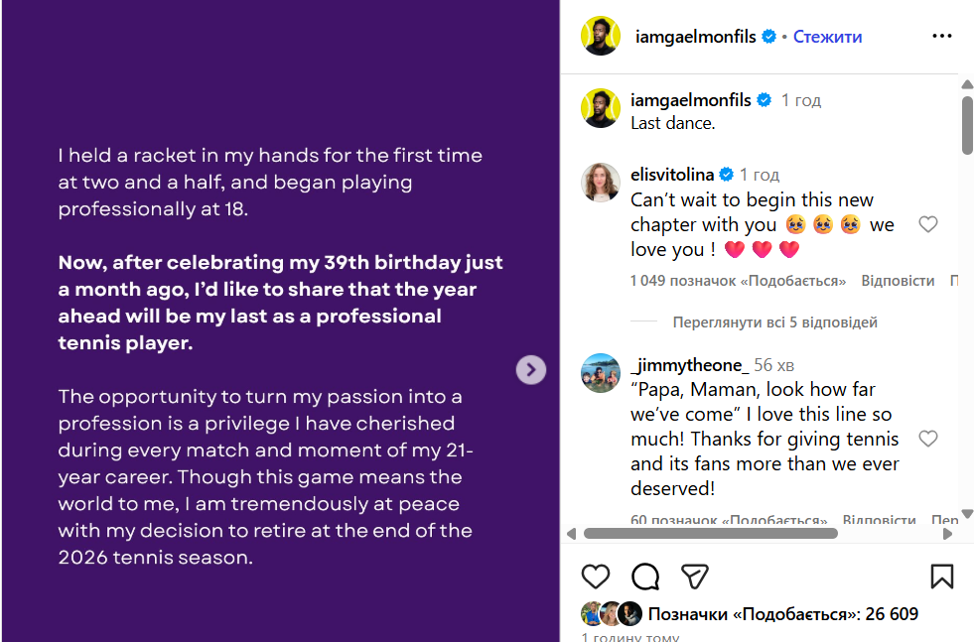Open elisvitolina's profile picture
The height and width of the screenshot is (642, 974).
point(601,183)
